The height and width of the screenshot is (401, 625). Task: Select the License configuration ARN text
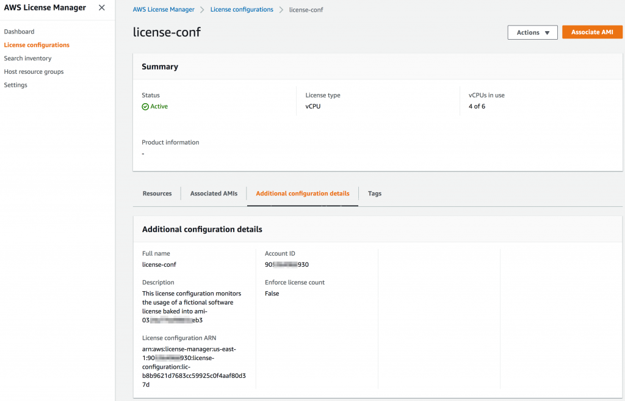tap(193, 361)
